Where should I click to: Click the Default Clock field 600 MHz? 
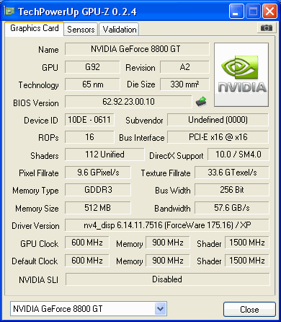[x=87, y=261]
